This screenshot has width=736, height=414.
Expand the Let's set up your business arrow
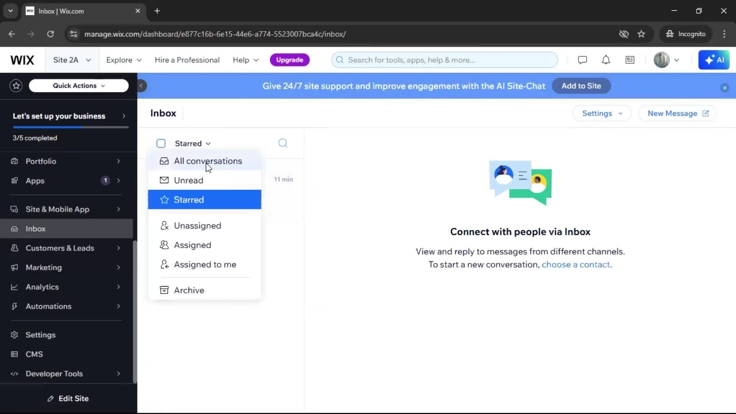click(x=124, y=116)
